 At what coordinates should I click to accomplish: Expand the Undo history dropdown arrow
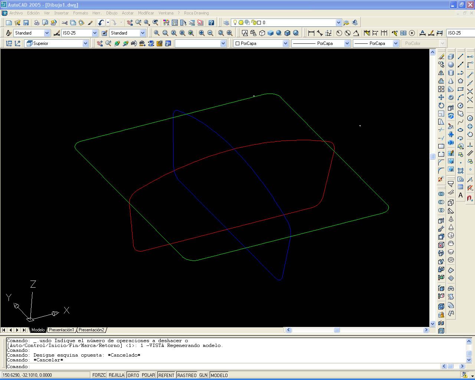click(x=108, y=23)
